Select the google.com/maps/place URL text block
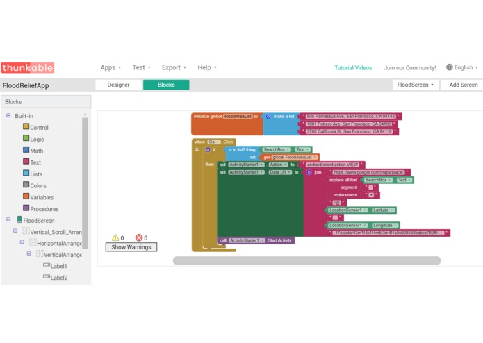This screenshot has height=343, width=483. click(369, 172)
